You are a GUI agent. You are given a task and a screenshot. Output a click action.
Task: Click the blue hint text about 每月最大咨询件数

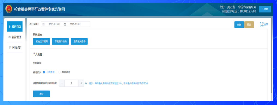[x=119, y=83]
